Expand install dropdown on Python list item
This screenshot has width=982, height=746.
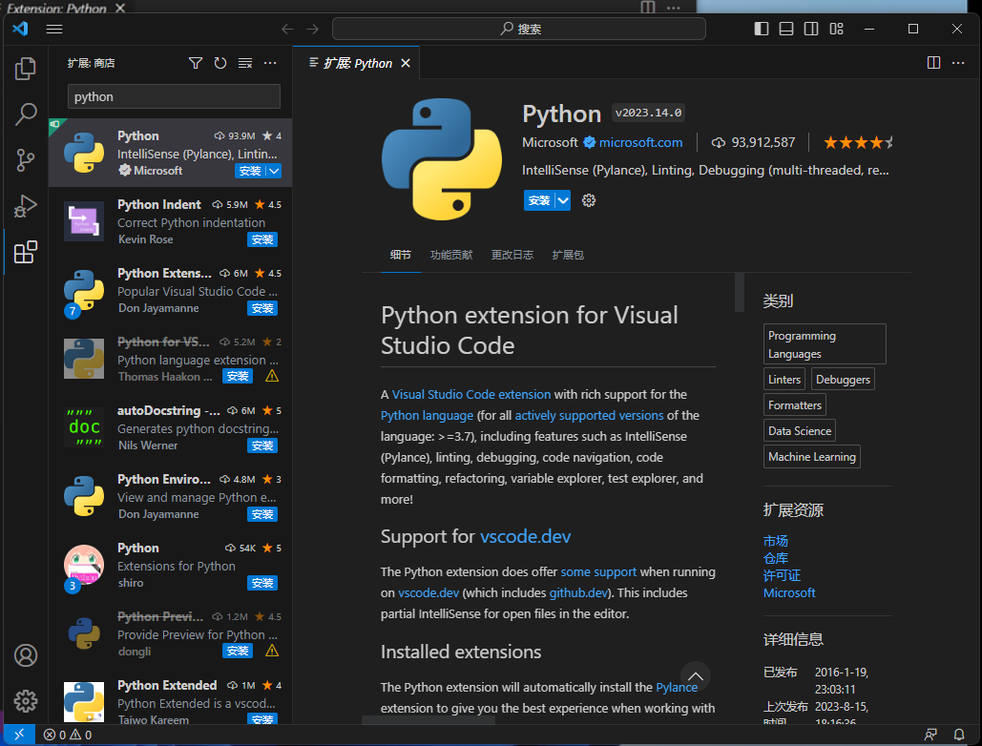click(274, 171)
